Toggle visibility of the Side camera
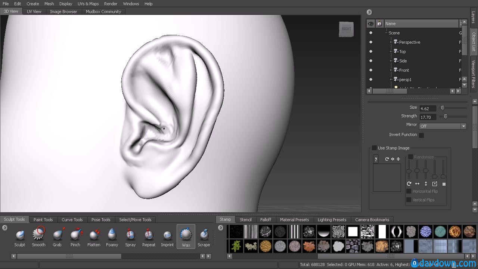 (371, 61)
